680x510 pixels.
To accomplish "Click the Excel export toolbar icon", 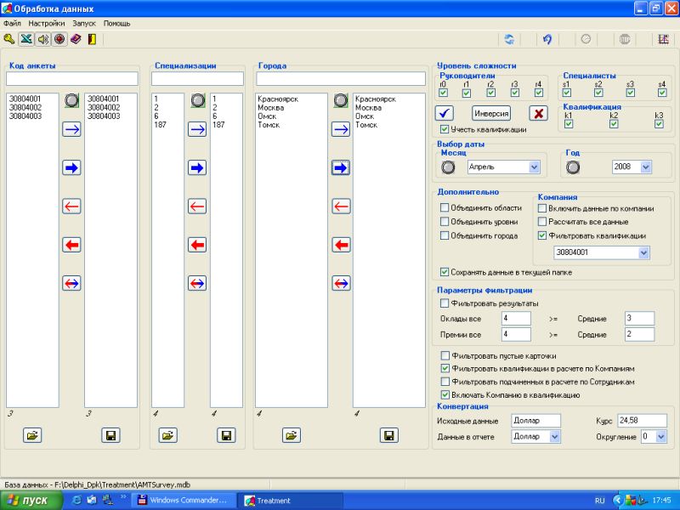I will [x=25, y=39].
